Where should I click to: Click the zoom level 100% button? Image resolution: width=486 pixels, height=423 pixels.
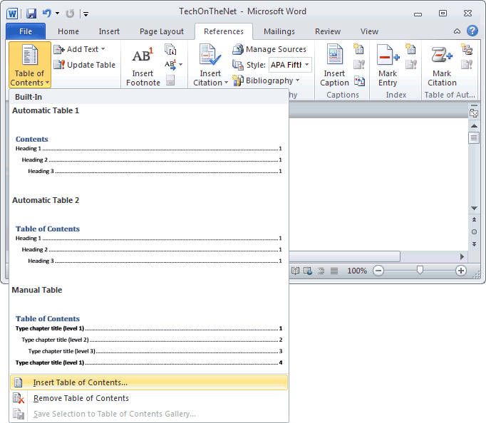357,271
